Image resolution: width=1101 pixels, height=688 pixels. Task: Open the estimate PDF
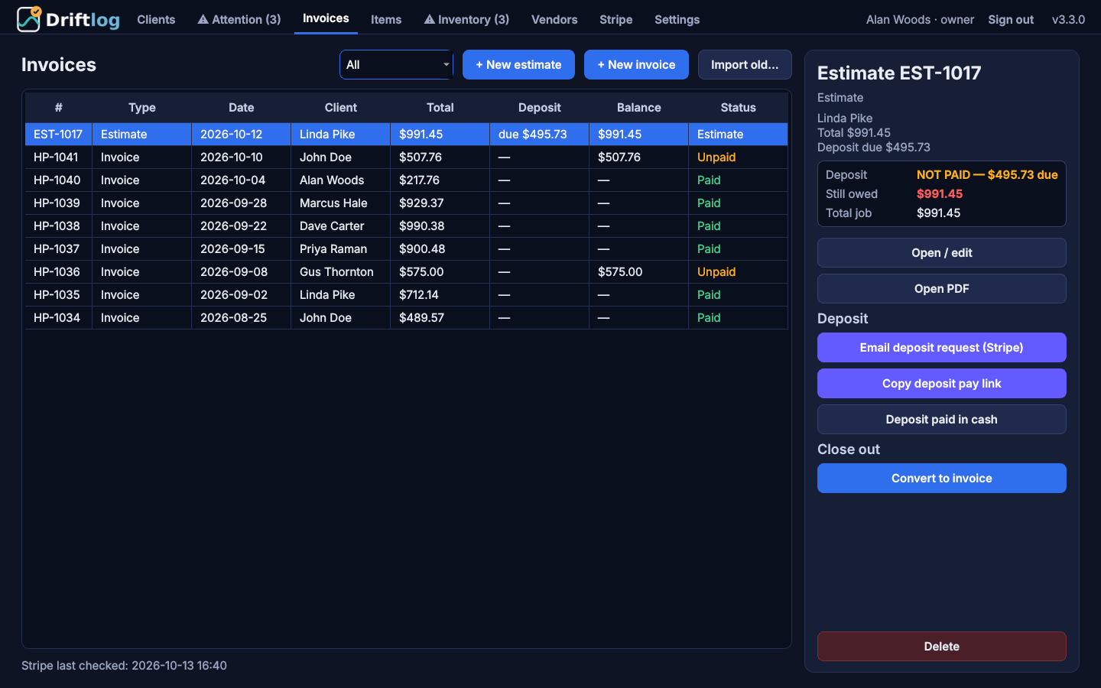942,289
